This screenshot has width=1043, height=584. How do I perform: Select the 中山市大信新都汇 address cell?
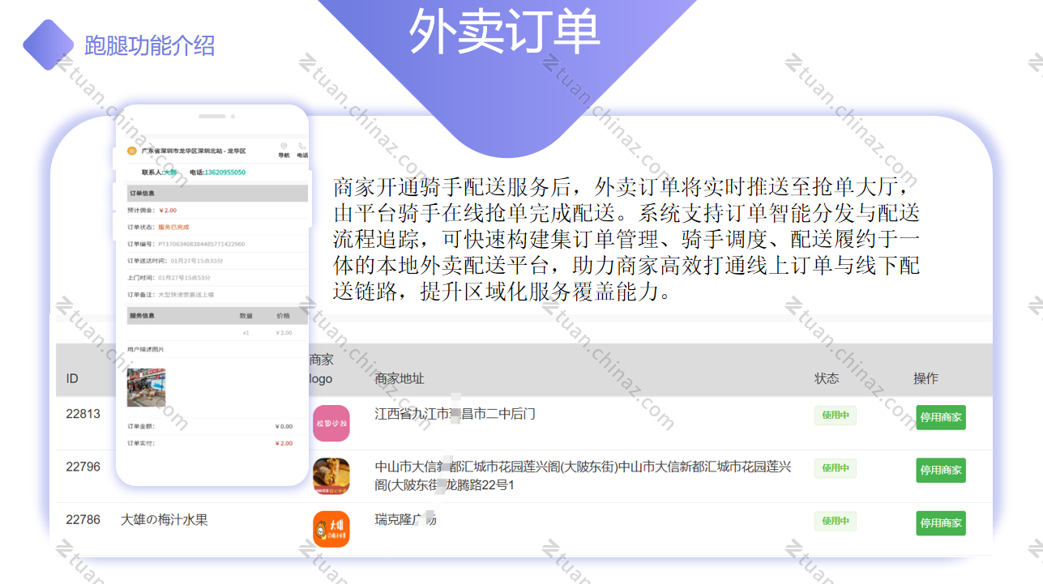coord(583,476)
